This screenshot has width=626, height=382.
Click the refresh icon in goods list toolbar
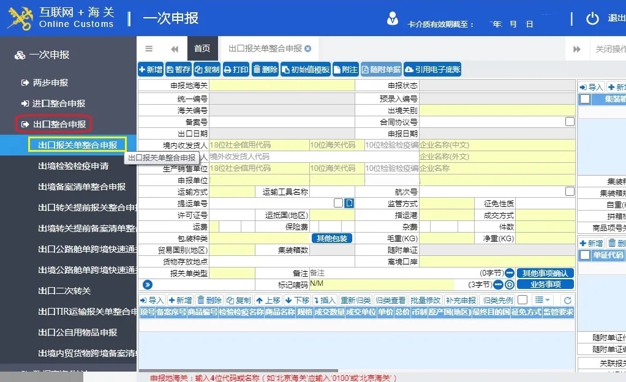[567, 300]
